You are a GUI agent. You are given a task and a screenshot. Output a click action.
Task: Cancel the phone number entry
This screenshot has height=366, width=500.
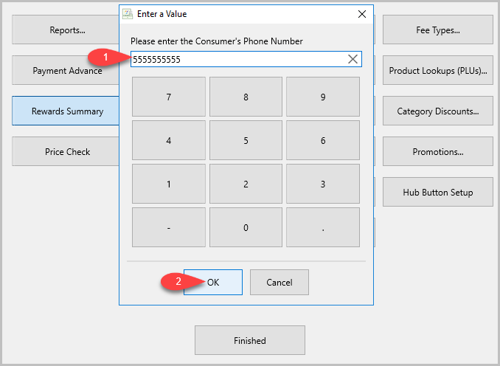(x=279, y=283)
